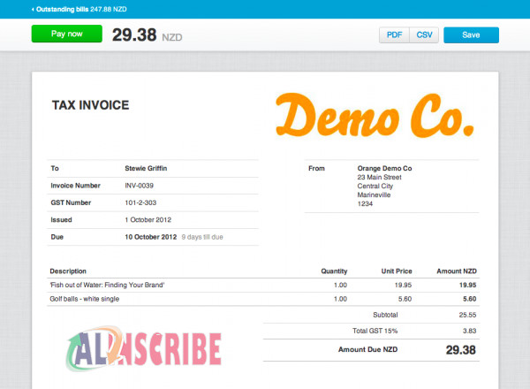
Task: Click the Total GST 15% label
Action: point(375,331)
